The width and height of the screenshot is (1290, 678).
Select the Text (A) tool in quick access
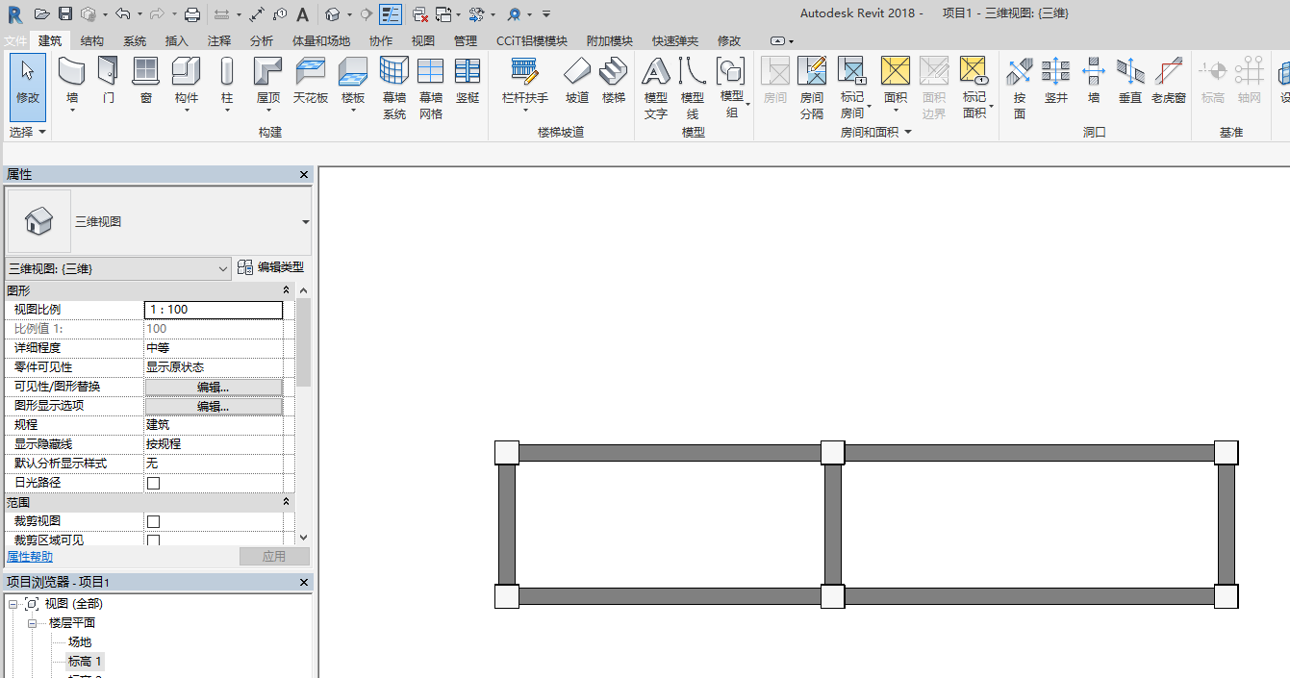(302, 13)
